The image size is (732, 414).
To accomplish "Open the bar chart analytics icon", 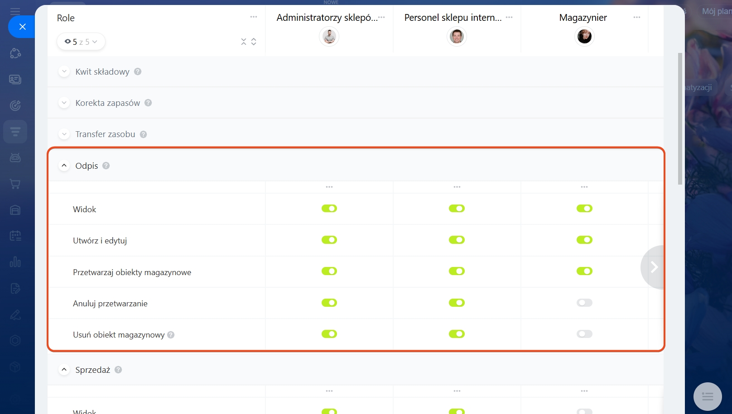I will [15, 262].
